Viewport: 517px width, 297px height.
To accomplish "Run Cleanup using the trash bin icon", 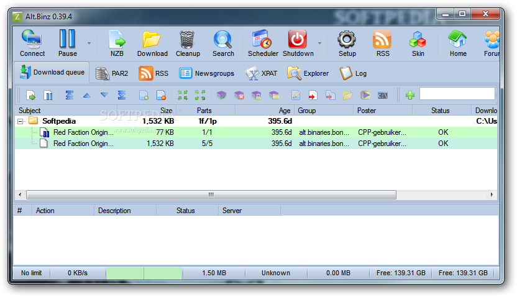I will pyautogui.click(x=188, y=43).
